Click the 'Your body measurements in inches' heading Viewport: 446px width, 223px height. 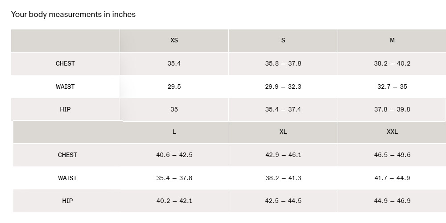coord(73,14)
